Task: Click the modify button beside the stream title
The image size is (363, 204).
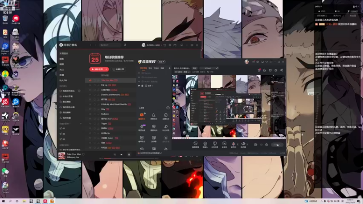Action: click(x=195, y=68)
